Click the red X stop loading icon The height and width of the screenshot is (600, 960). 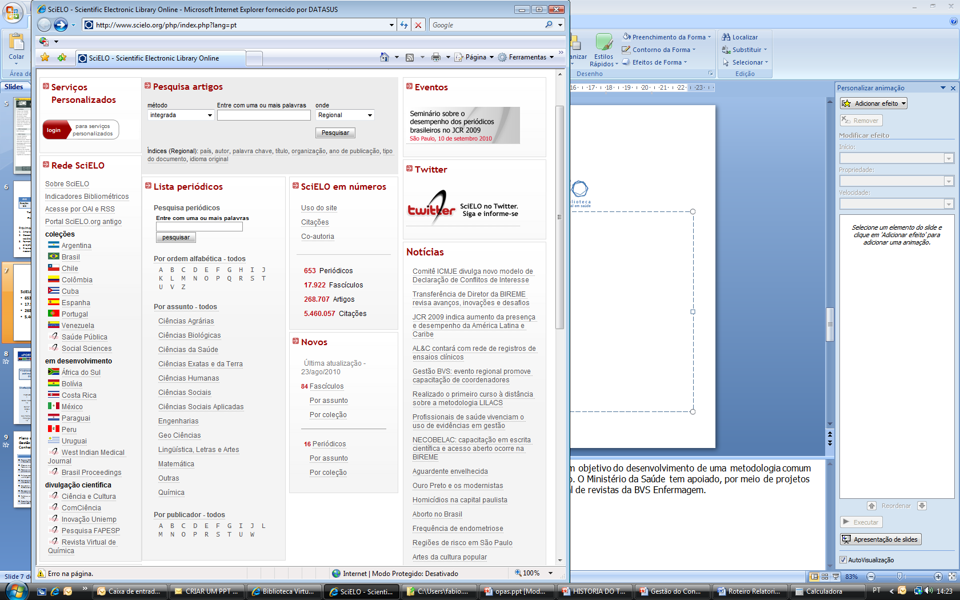(418, 25)
